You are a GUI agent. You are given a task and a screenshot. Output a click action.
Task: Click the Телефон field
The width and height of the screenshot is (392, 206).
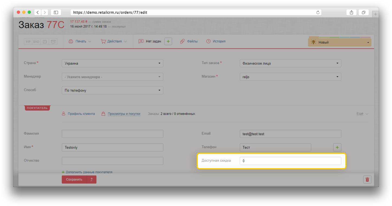click(276, 147)
